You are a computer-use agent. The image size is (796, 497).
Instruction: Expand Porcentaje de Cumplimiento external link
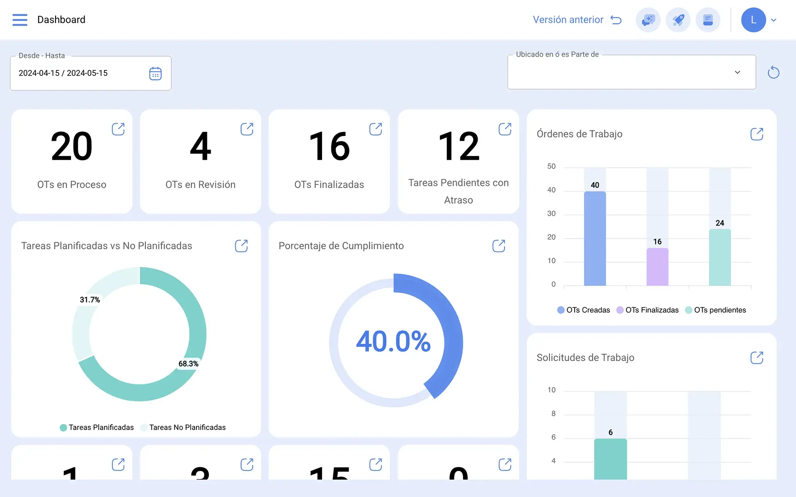(499, 246)
